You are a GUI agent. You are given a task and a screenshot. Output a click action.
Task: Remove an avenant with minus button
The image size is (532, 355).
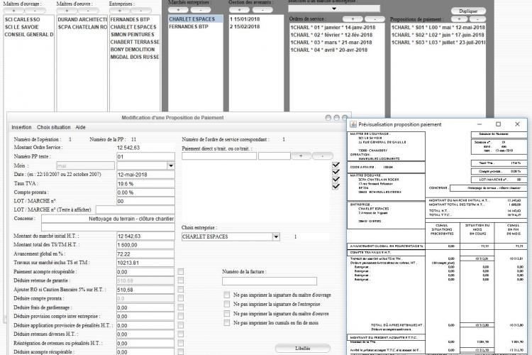262,10
